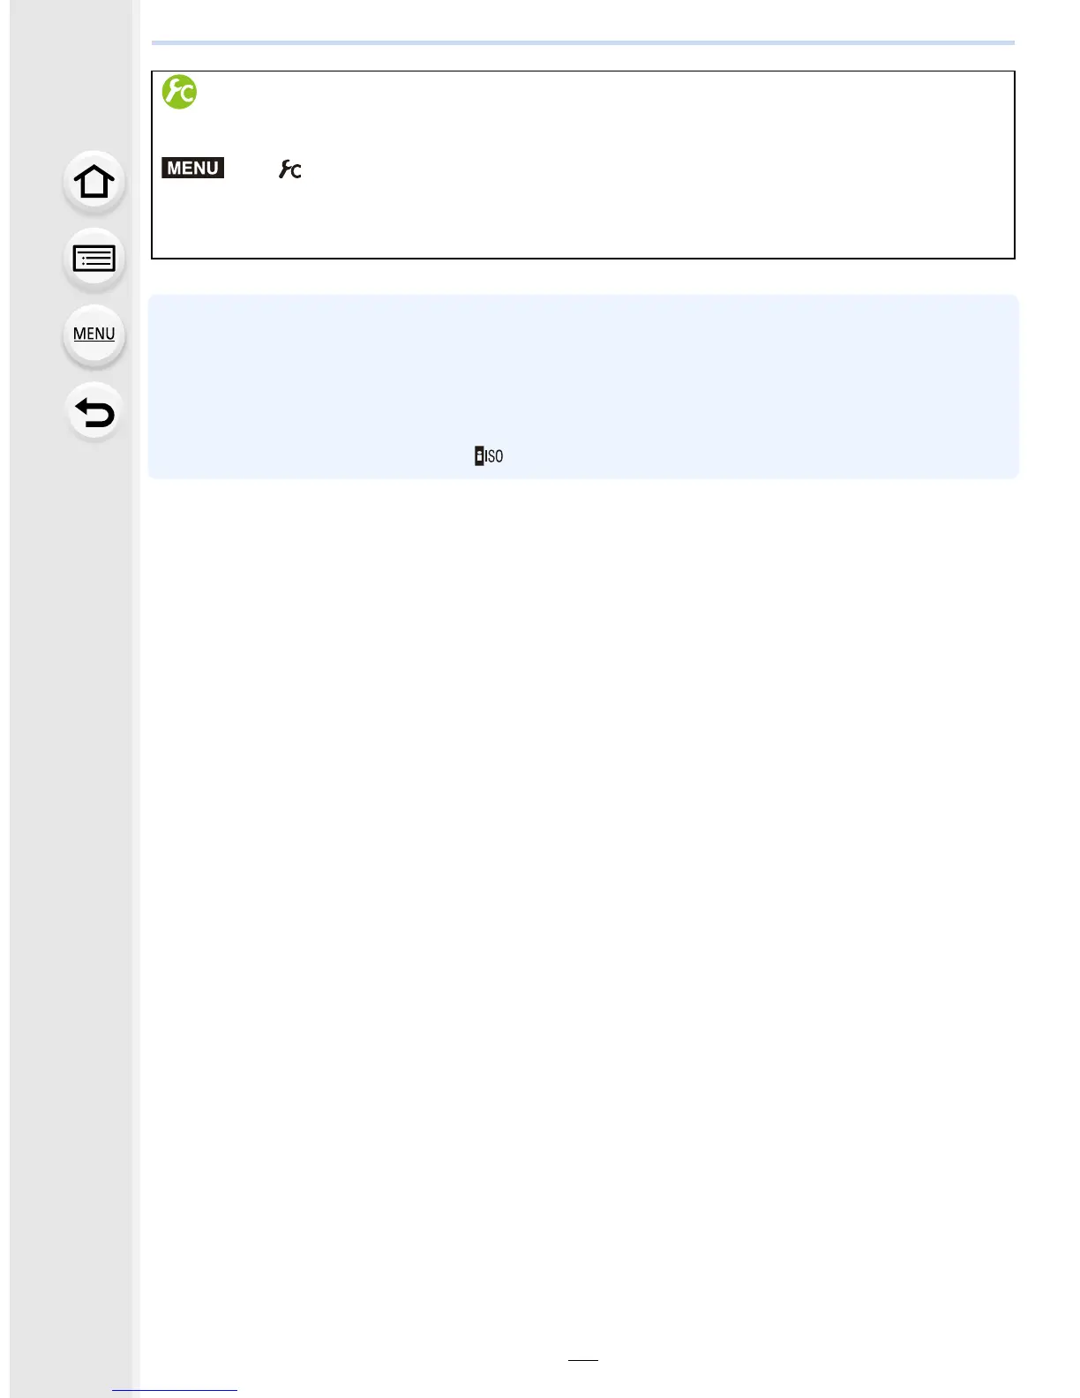
Task: Click the curved arrow head of back button
Action: (83, 406)
